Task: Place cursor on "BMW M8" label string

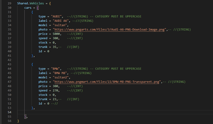Action: [x=60, y=73]
